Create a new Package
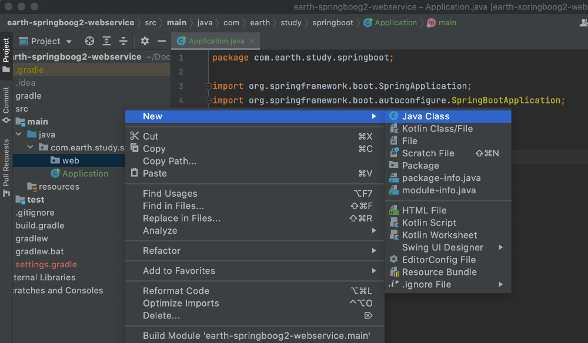This screenshot has height=343, width=588. click(x=448, y=166)
